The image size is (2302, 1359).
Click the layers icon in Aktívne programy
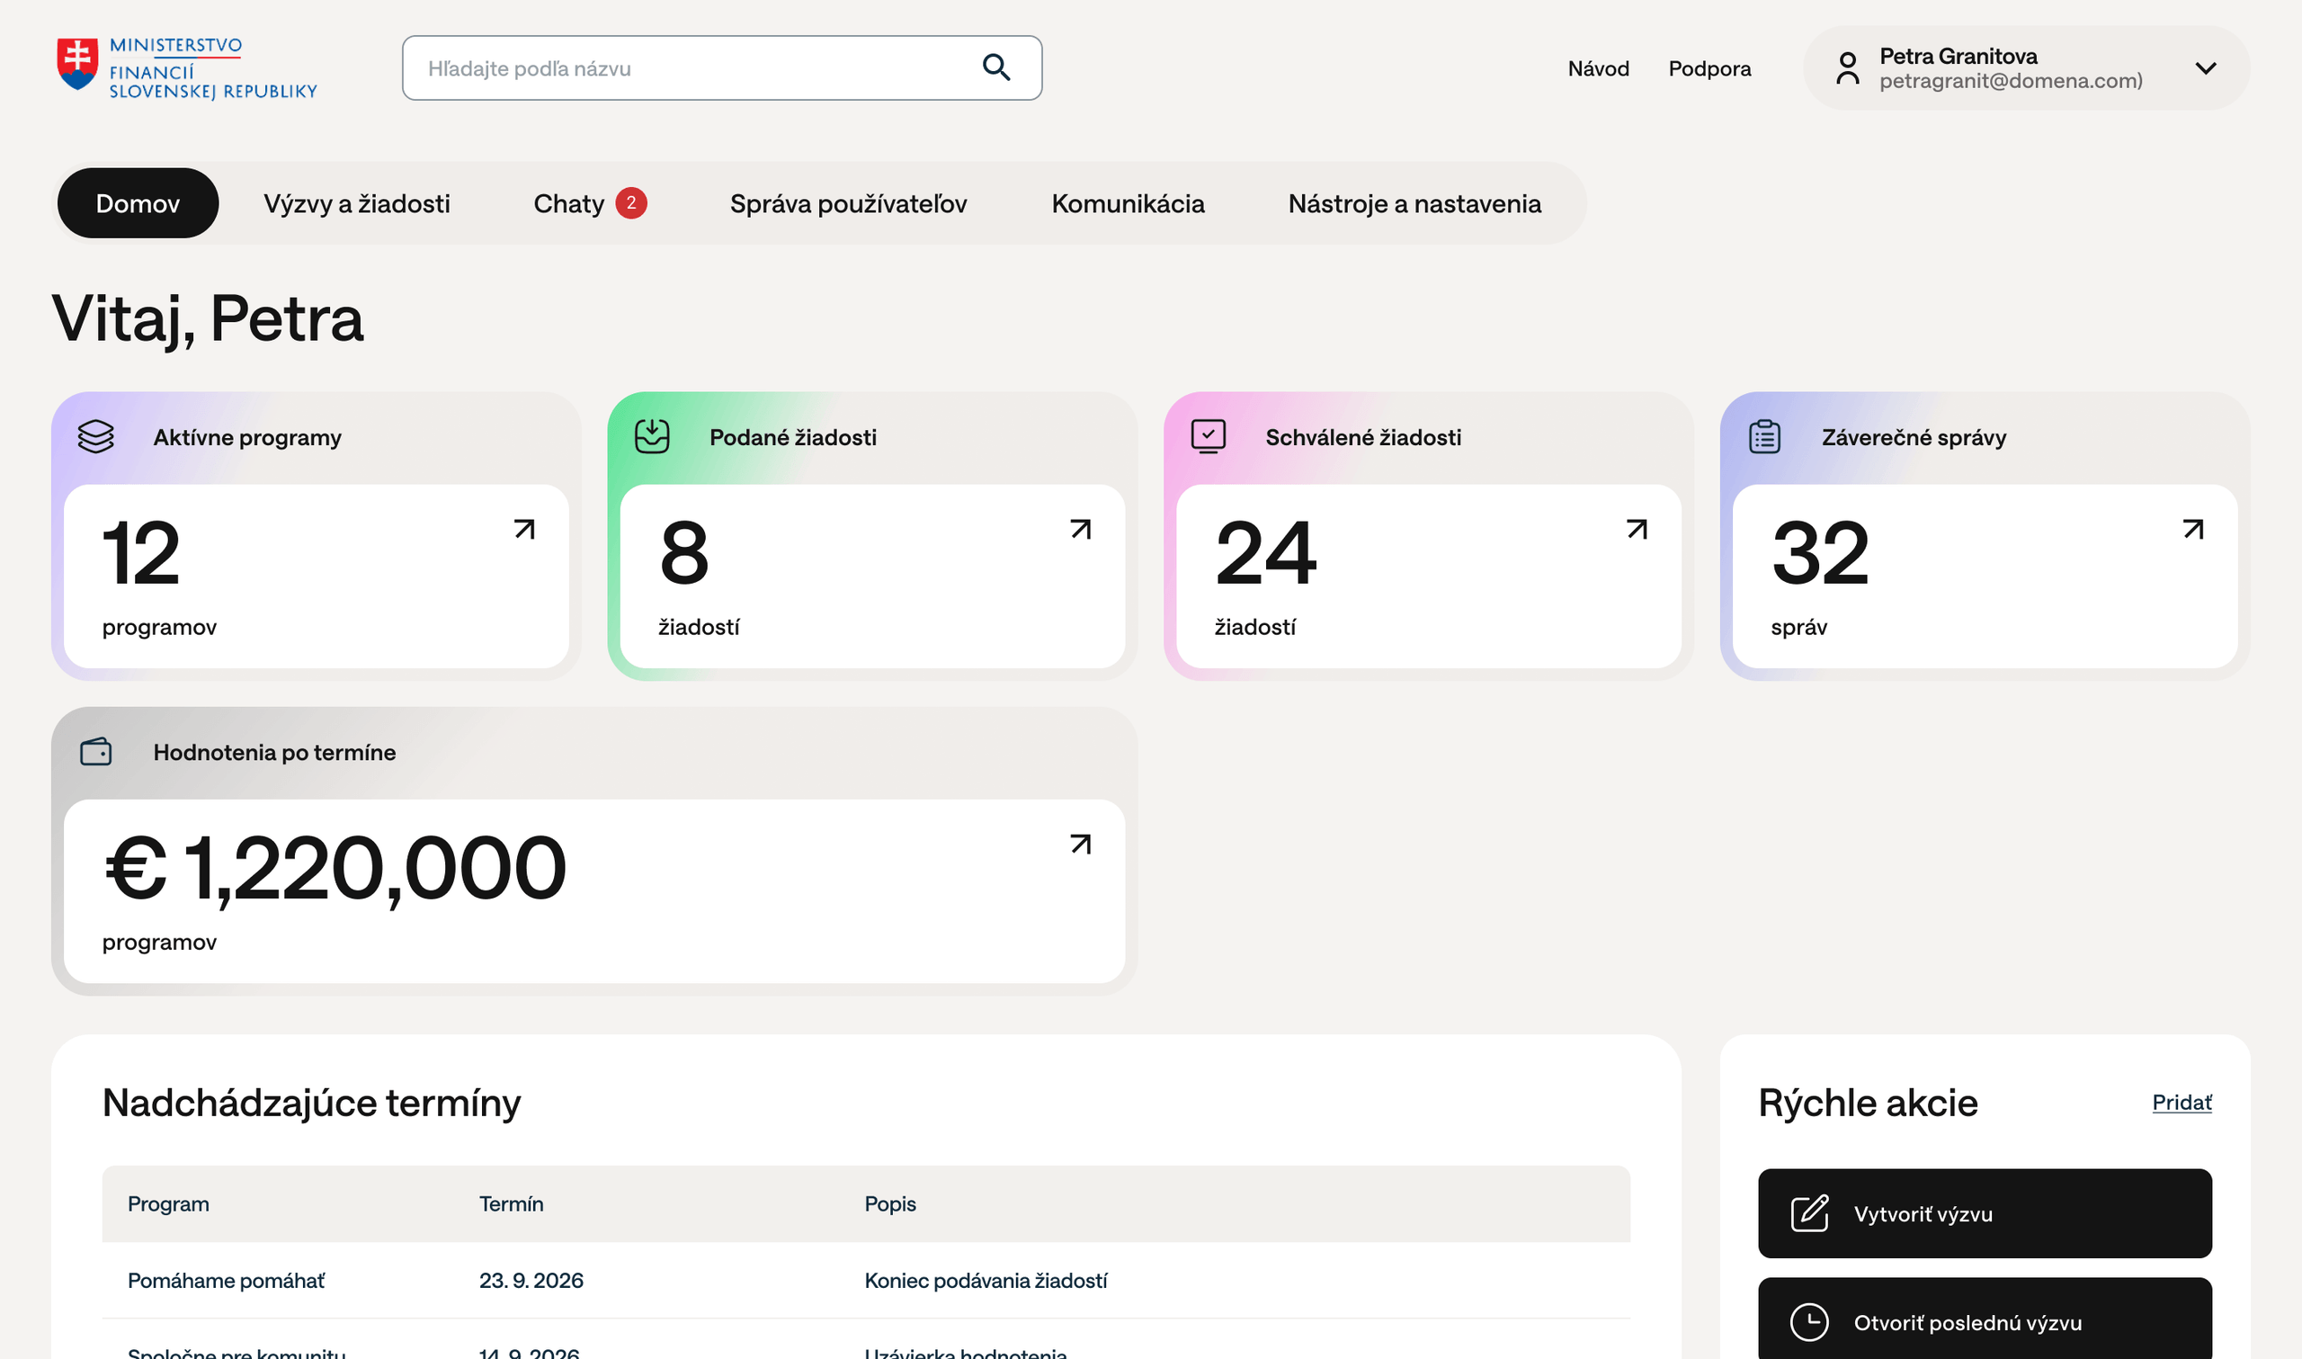(96, 437)
